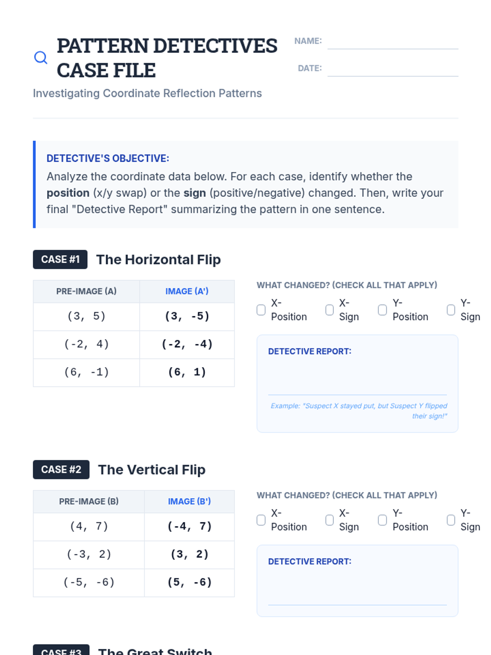Select the (-4, 7) image cell
Screen dimensions: 491x655
189,526
